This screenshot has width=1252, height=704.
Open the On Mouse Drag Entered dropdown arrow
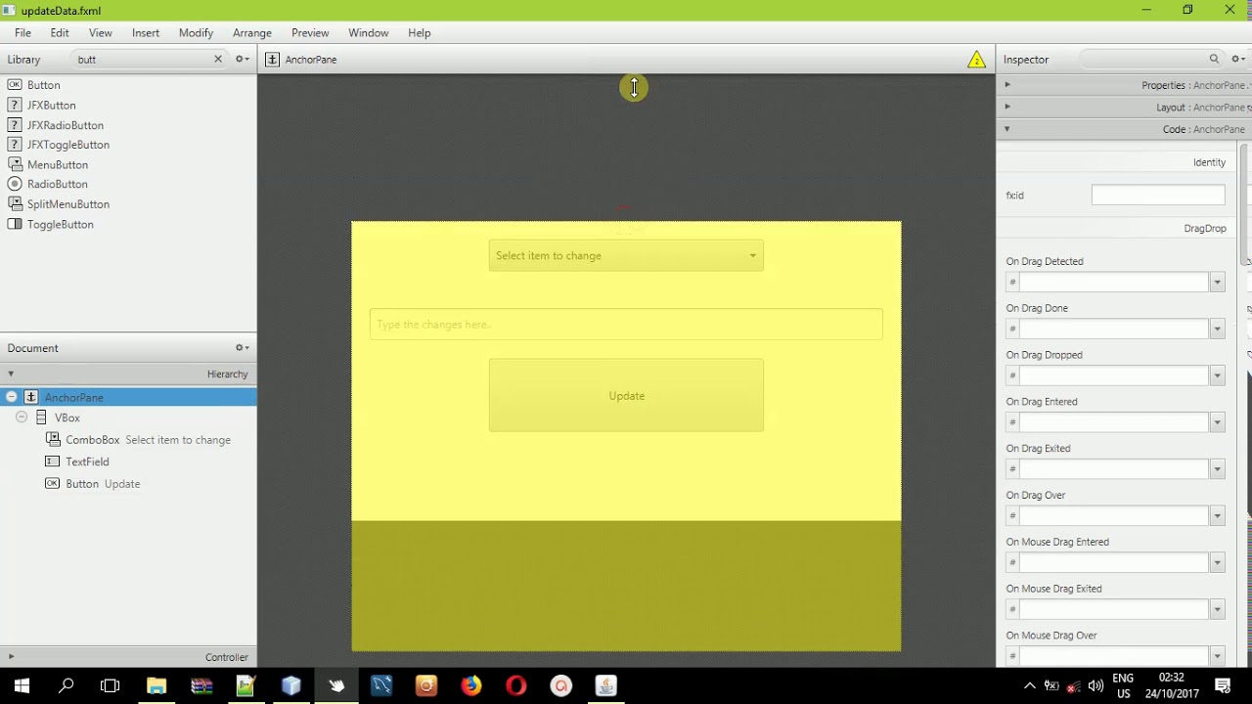(1217, 563)
